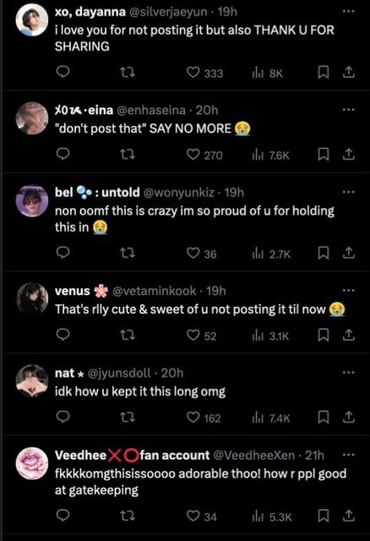Open the 19h timestamp on venus's tweet
This screenshot has height=541, width=370.
pos(216,291)
